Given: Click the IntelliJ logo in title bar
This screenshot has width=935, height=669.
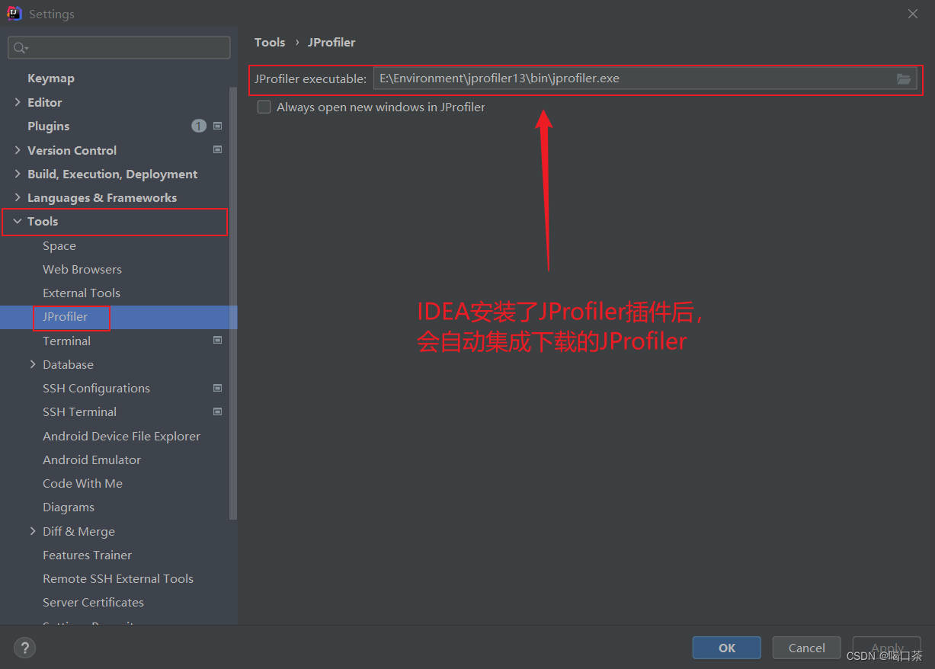Looking at the screenshot, I should [x=14, y=14].
